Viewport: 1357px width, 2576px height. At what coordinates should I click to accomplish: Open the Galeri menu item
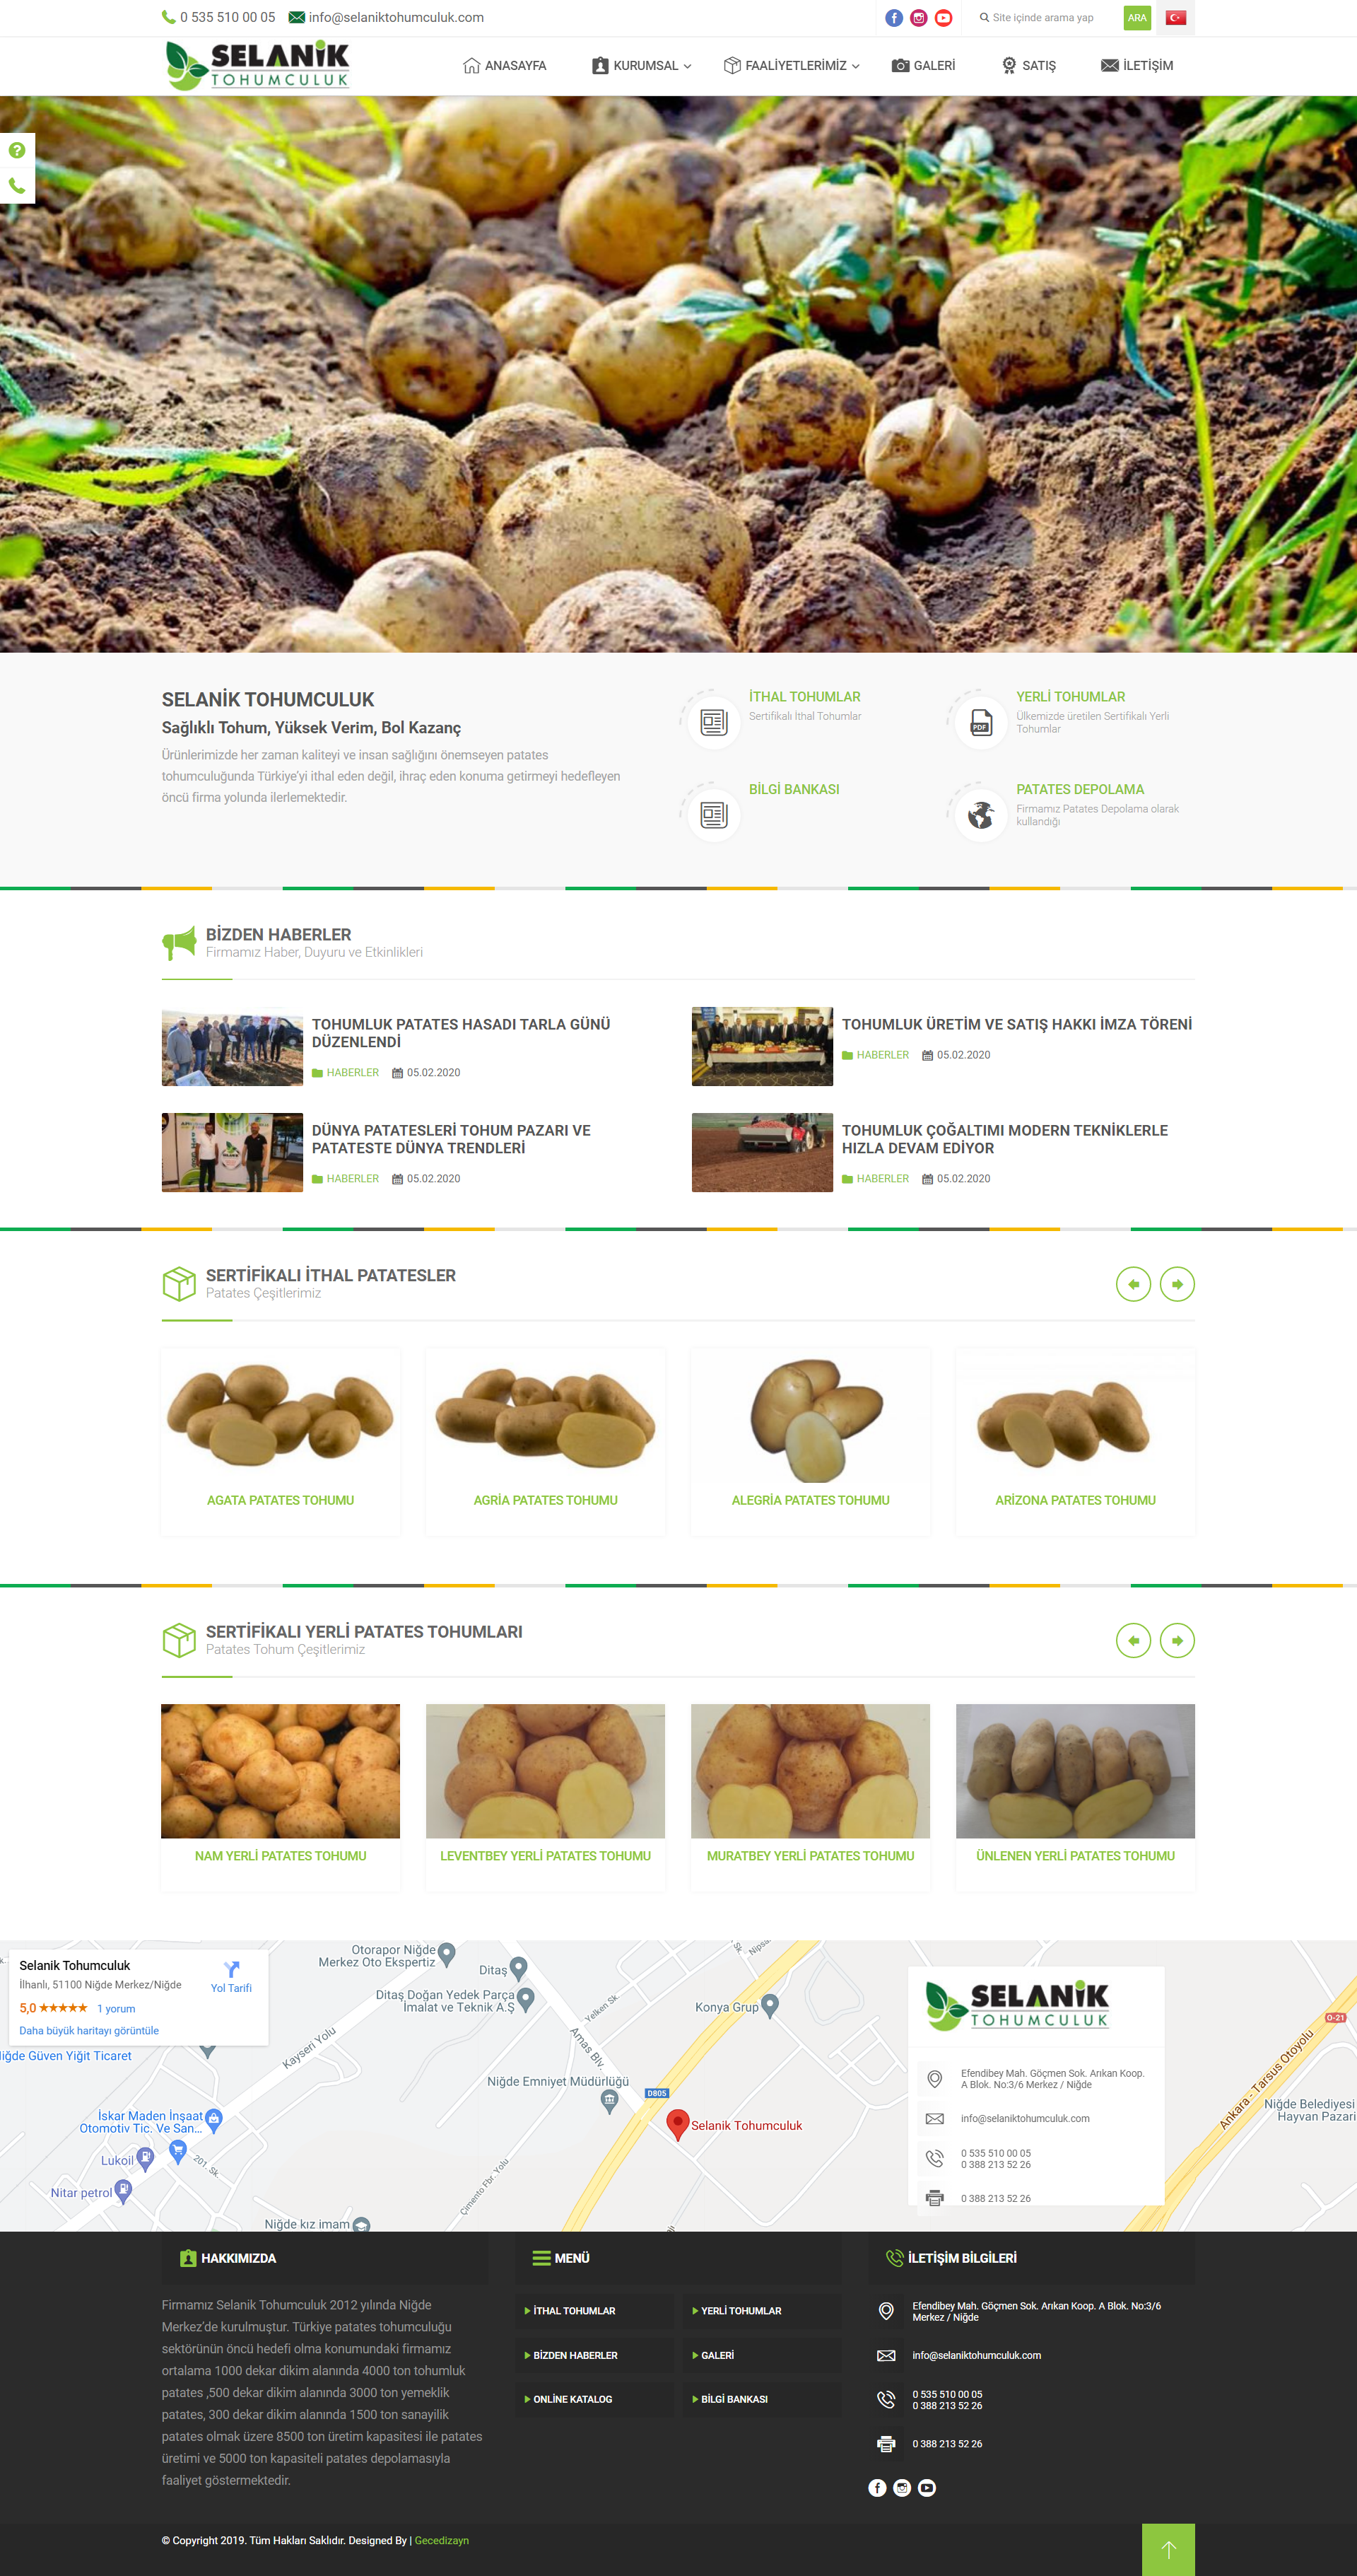point(923,66)
